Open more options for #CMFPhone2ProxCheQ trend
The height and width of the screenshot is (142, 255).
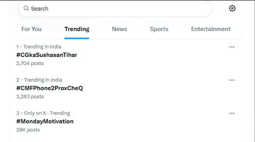click(x=232, y=80)
